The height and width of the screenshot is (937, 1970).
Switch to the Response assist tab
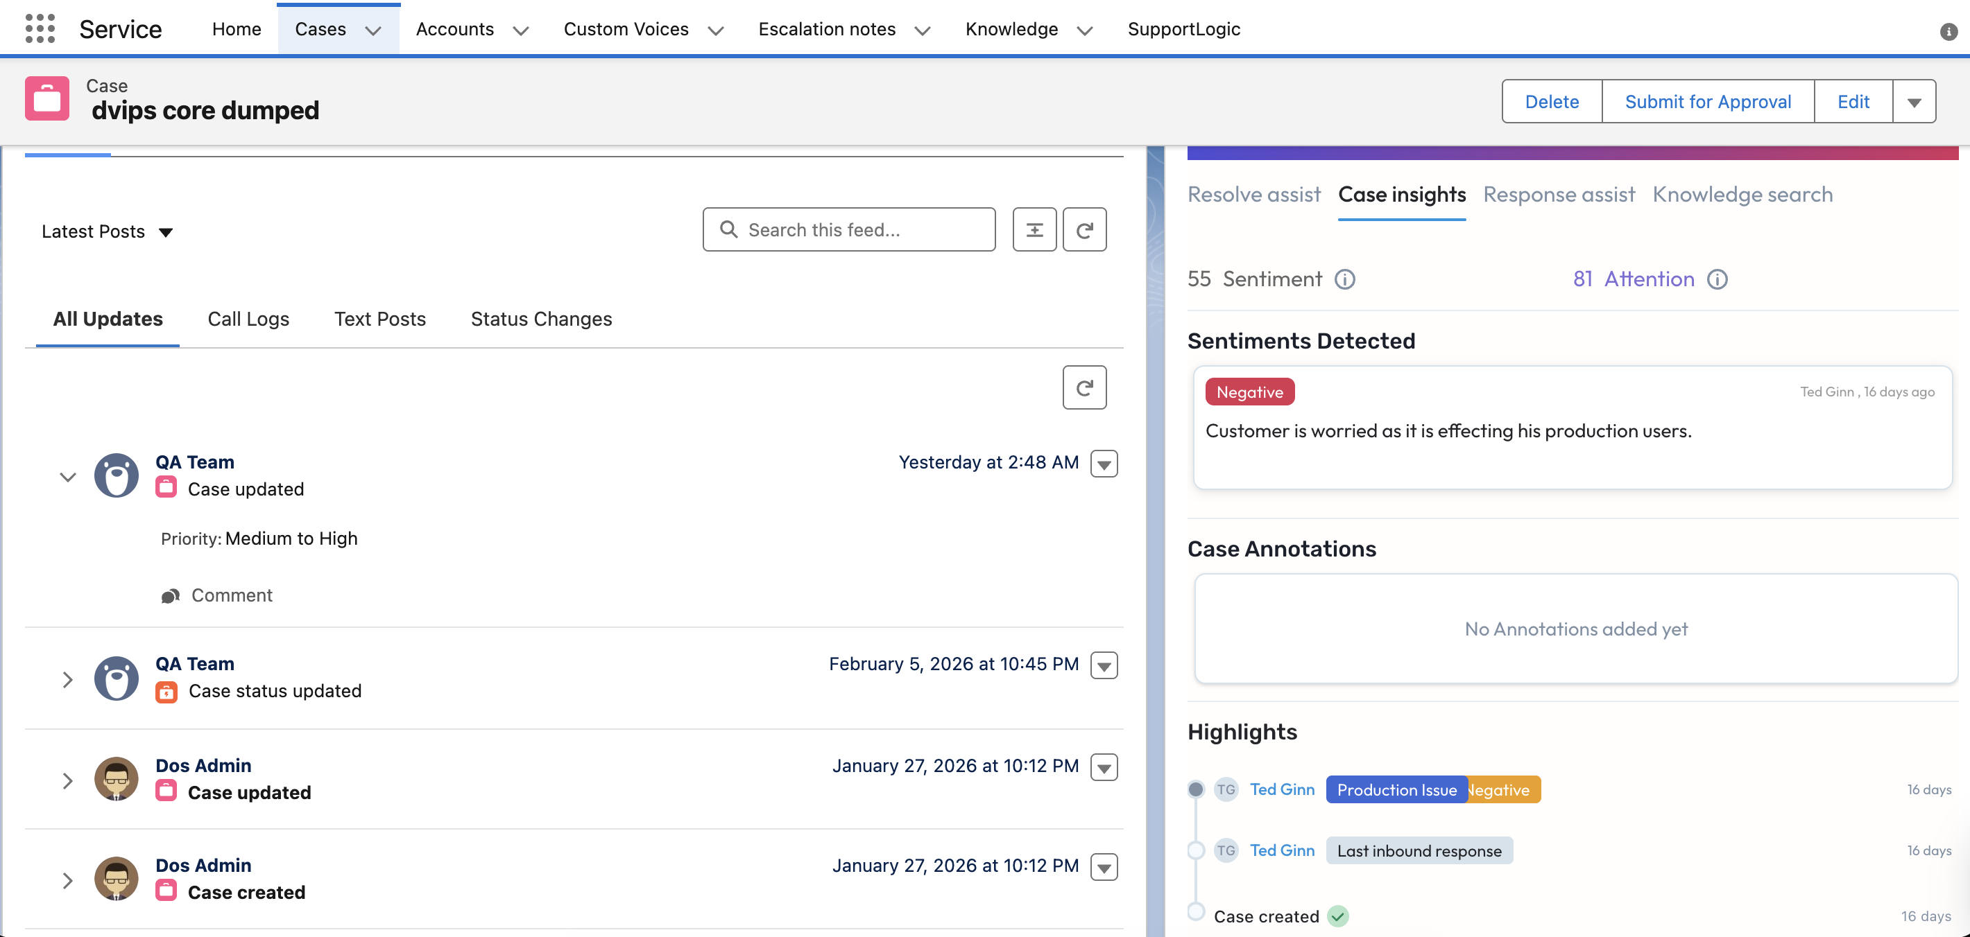[x=1559, y=195]
